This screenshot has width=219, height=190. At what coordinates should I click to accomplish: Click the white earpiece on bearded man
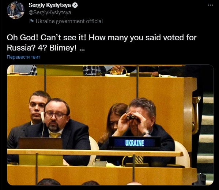click(43, 117)
